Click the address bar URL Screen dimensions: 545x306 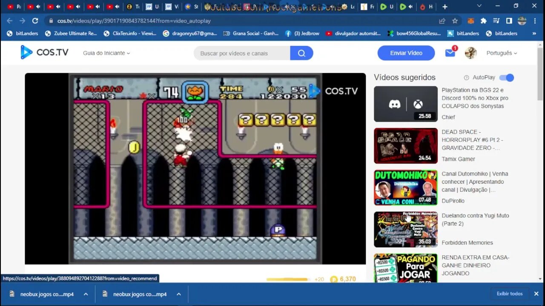pos(134,21)
